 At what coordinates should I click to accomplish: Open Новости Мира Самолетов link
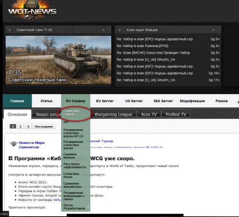31,145
